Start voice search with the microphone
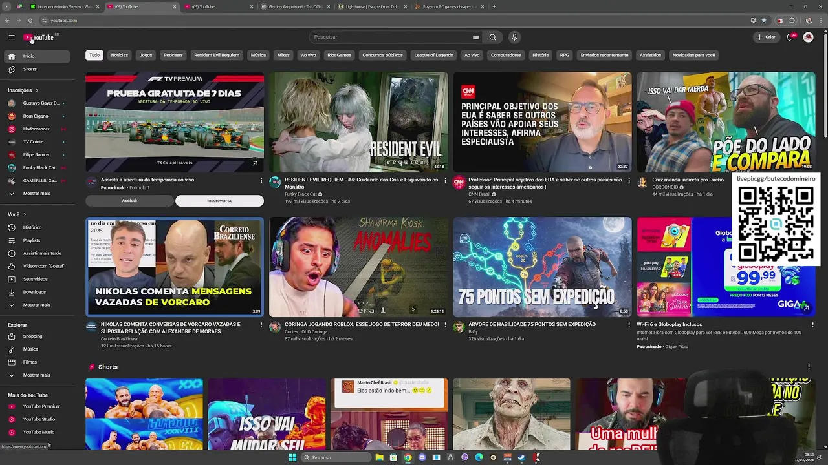Screen dimensions: 828x465 pyautogui.click(x=514, y=37)
